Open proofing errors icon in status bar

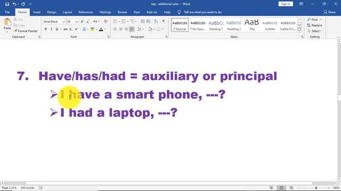pyautogui.click(x=40, y=188)
